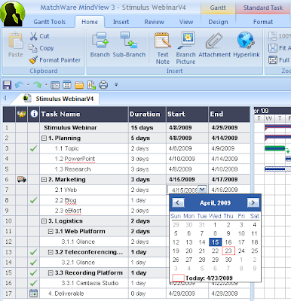This screenshot has height=301, width=291.
Task: Collapse the 3.1 Web Platform group
Action: [x=51, y=232]
